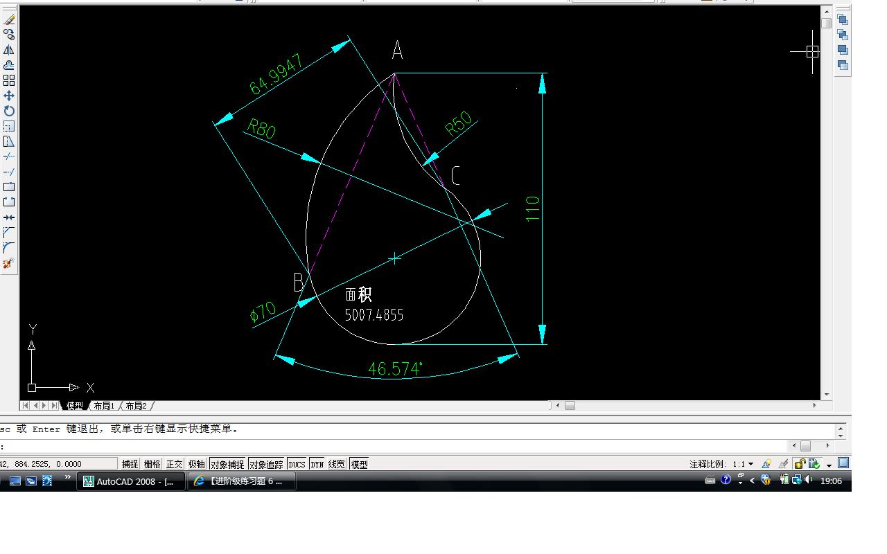Go to previous layout tab arrow
Viewport: 887px width, 554px height.
[x=35, y=406]
